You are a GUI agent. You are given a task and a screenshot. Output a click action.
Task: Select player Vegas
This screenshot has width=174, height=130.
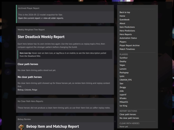(122, 65)
